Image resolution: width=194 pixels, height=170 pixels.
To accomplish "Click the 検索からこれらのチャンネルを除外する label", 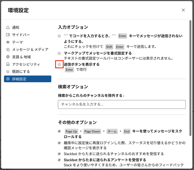I will (x=91, y=96).
